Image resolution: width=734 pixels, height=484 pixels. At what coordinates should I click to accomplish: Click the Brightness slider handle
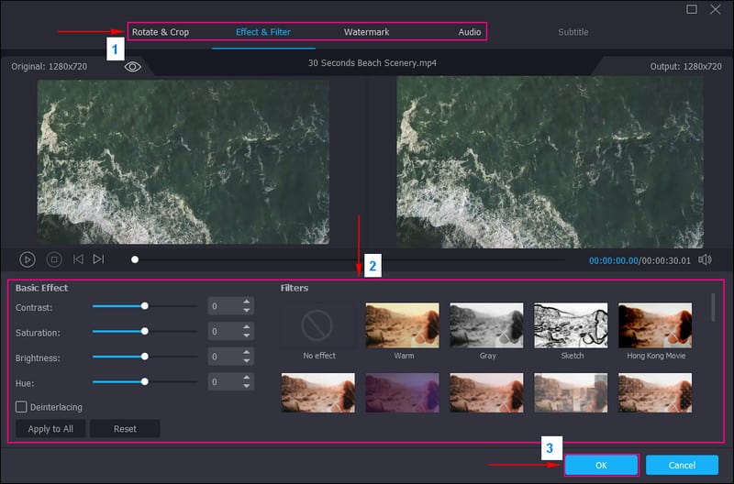145,357
